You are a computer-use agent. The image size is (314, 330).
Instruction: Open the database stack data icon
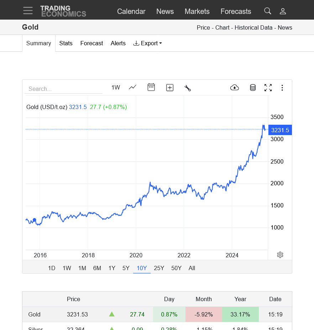pos(253,88)
